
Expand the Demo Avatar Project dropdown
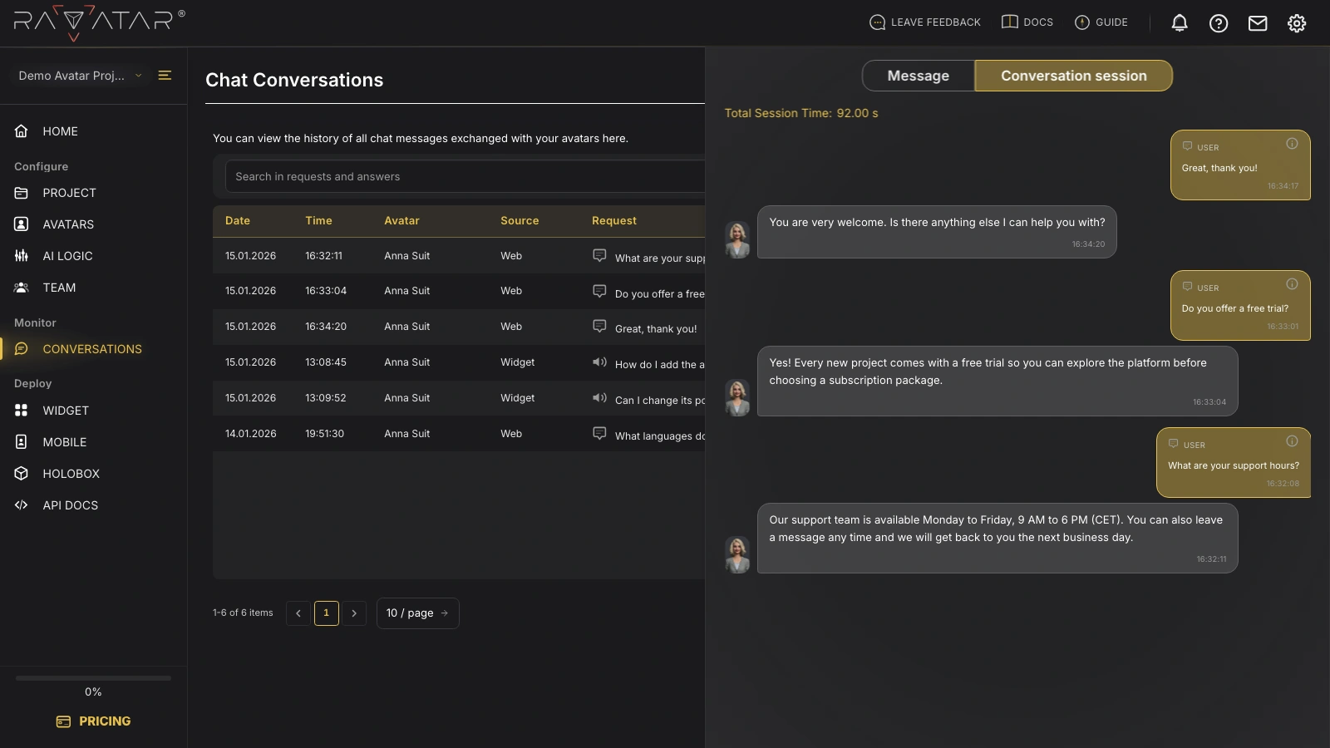[x=80, y=76]
